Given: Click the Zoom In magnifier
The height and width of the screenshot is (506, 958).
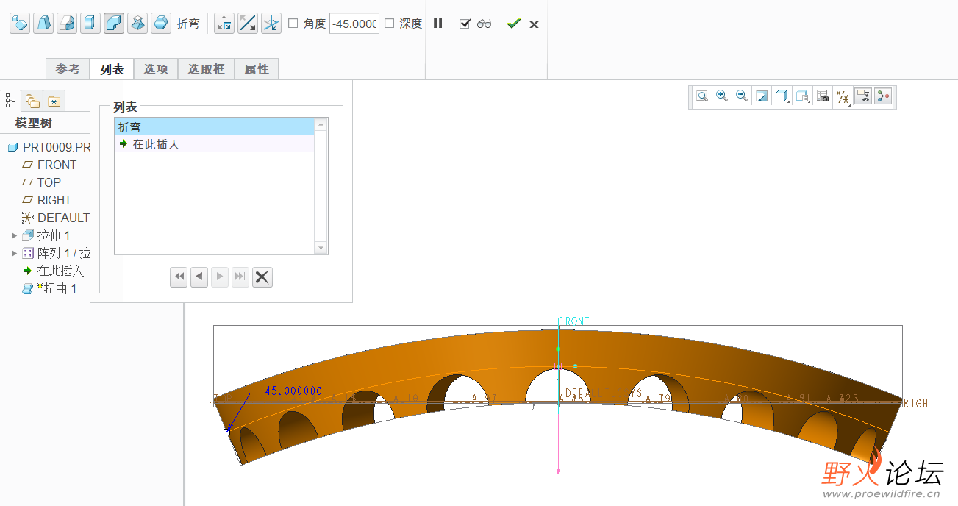Looking at the screenshot, I should (x=722, y=96).
